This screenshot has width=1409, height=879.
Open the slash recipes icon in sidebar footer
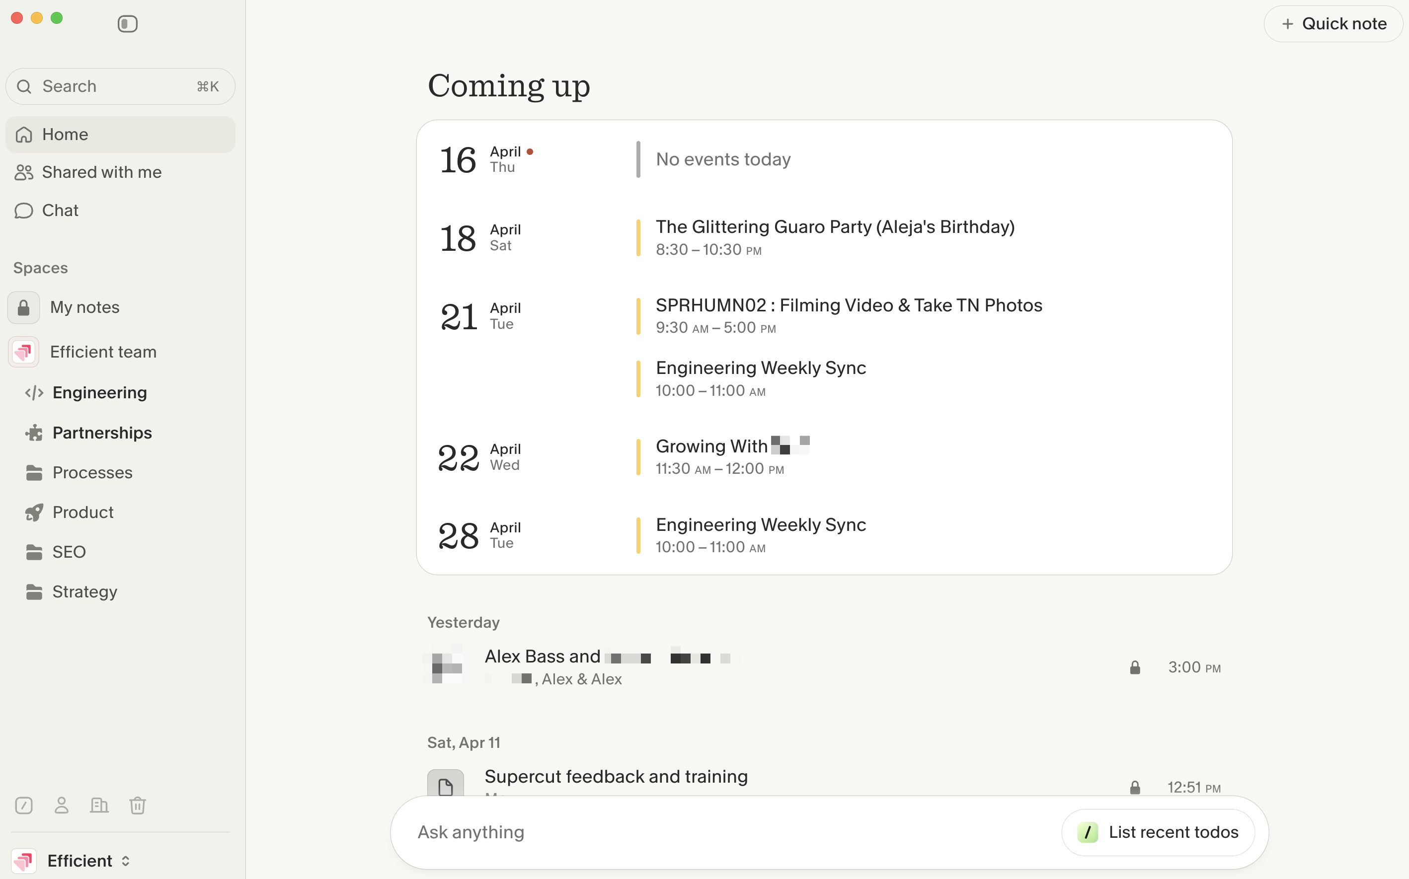tap(24, 805)
